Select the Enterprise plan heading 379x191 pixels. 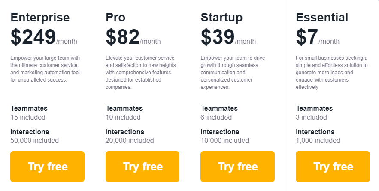[x=40, y=18]
